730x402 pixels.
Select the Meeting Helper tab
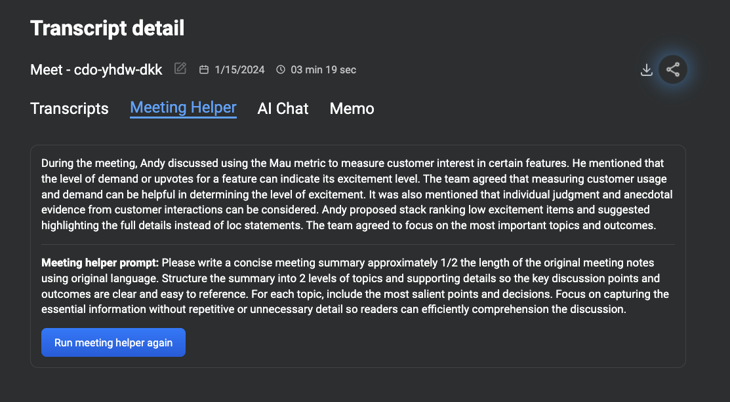183,108
